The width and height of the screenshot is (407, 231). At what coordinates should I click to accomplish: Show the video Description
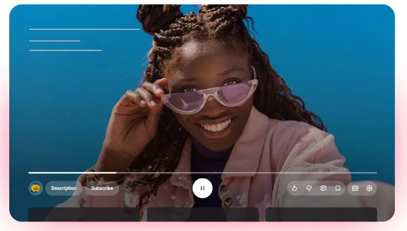64,188
